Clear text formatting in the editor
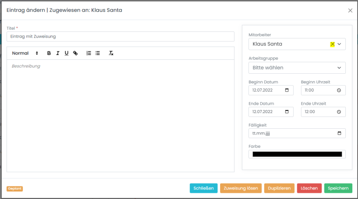This screenshot has width=358, height=199. (111, 53)
